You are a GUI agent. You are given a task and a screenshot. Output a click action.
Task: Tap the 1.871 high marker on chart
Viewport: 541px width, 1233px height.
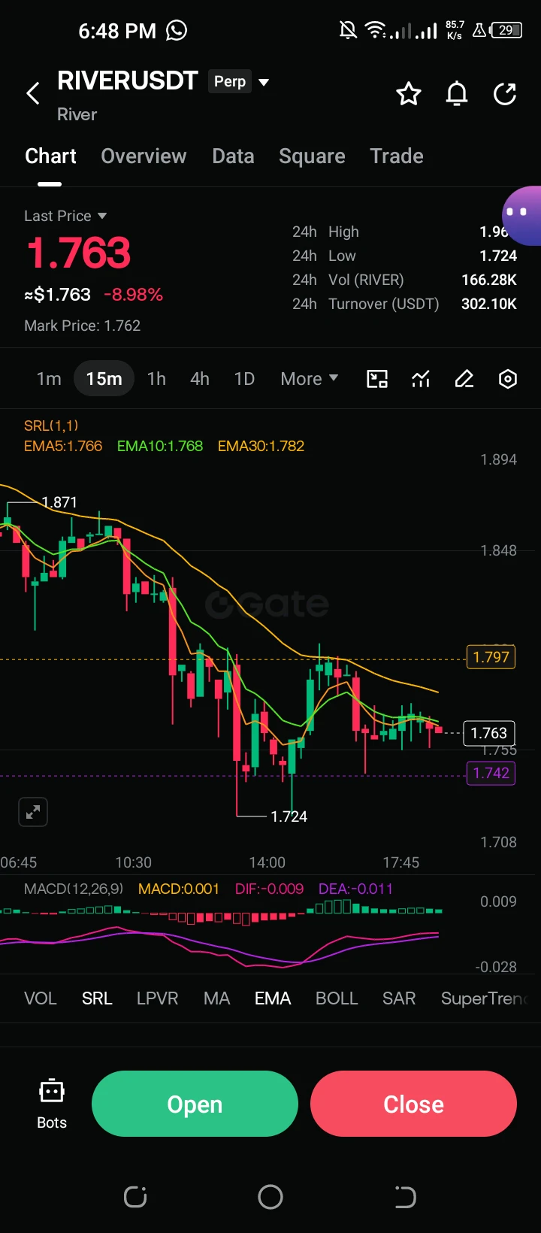(59, 502)
